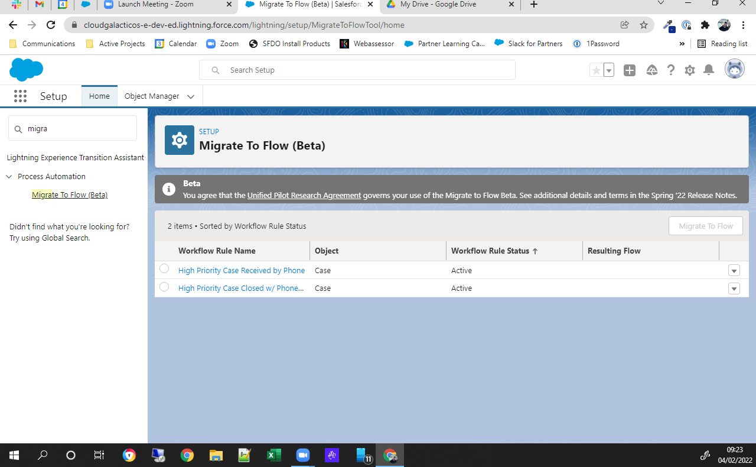Go to the Home tab in Setup
The image size is (756, 467).
point(99,96)
